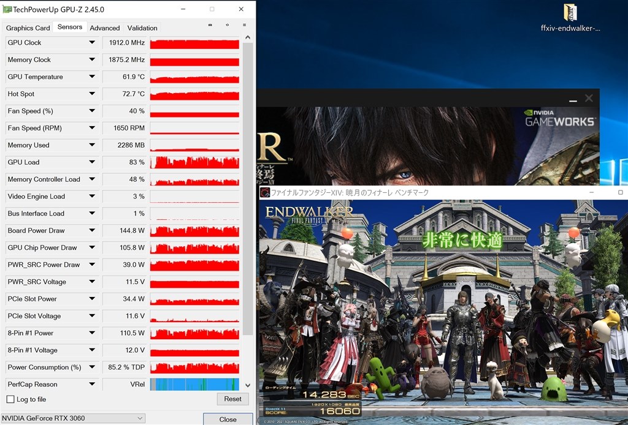Viewport: 628px width, 425px height.
Task: Open the GPU Clock sensor dropdown
Action: tap(92, 42)
